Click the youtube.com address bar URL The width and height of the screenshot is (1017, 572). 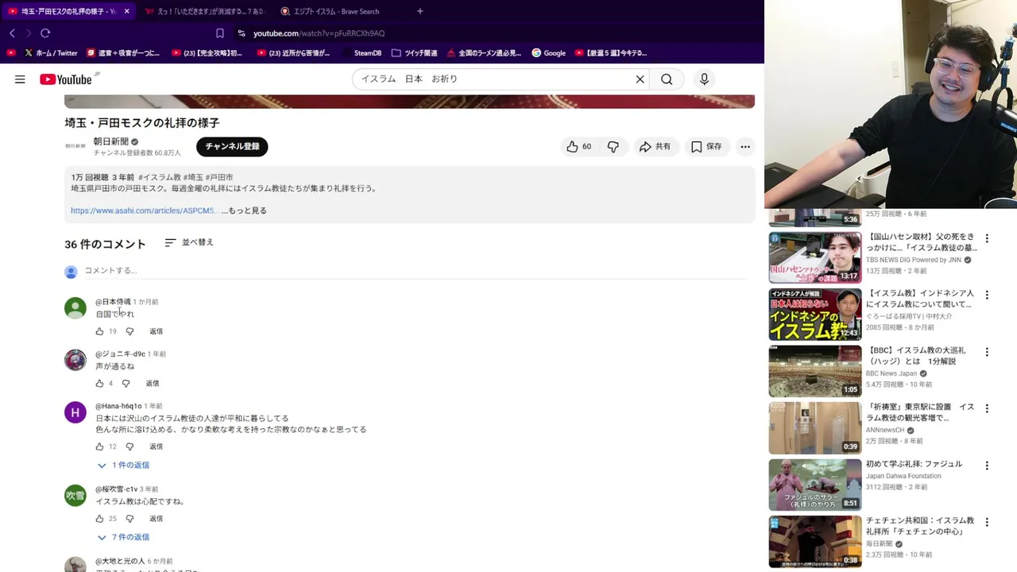319,33
